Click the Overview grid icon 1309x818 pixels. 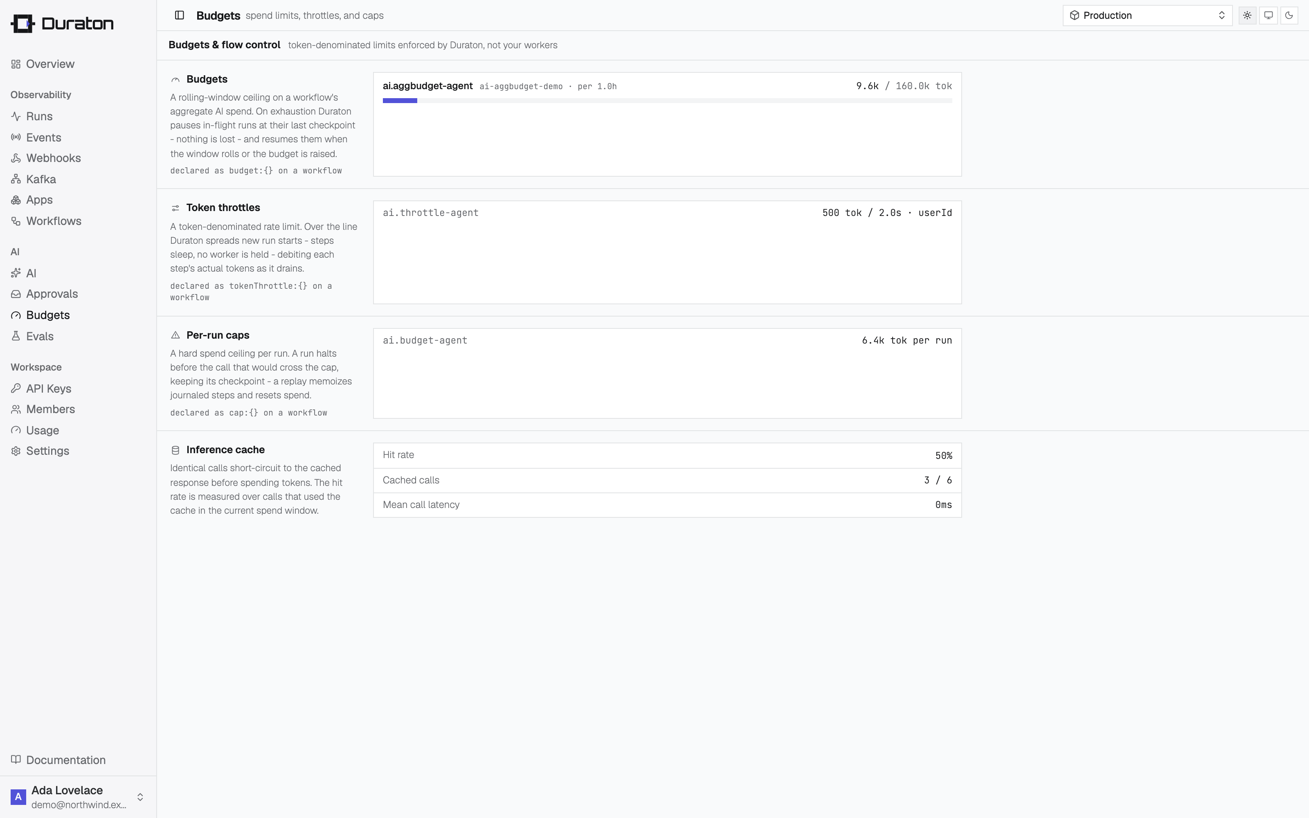(x=16, y=64)
